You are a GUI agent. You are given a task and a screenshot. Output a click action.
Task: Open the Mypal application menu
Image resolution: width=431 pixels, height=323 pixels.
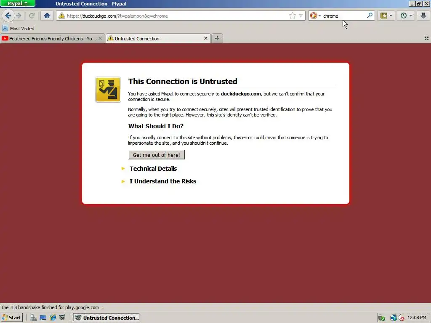point(18,3)
